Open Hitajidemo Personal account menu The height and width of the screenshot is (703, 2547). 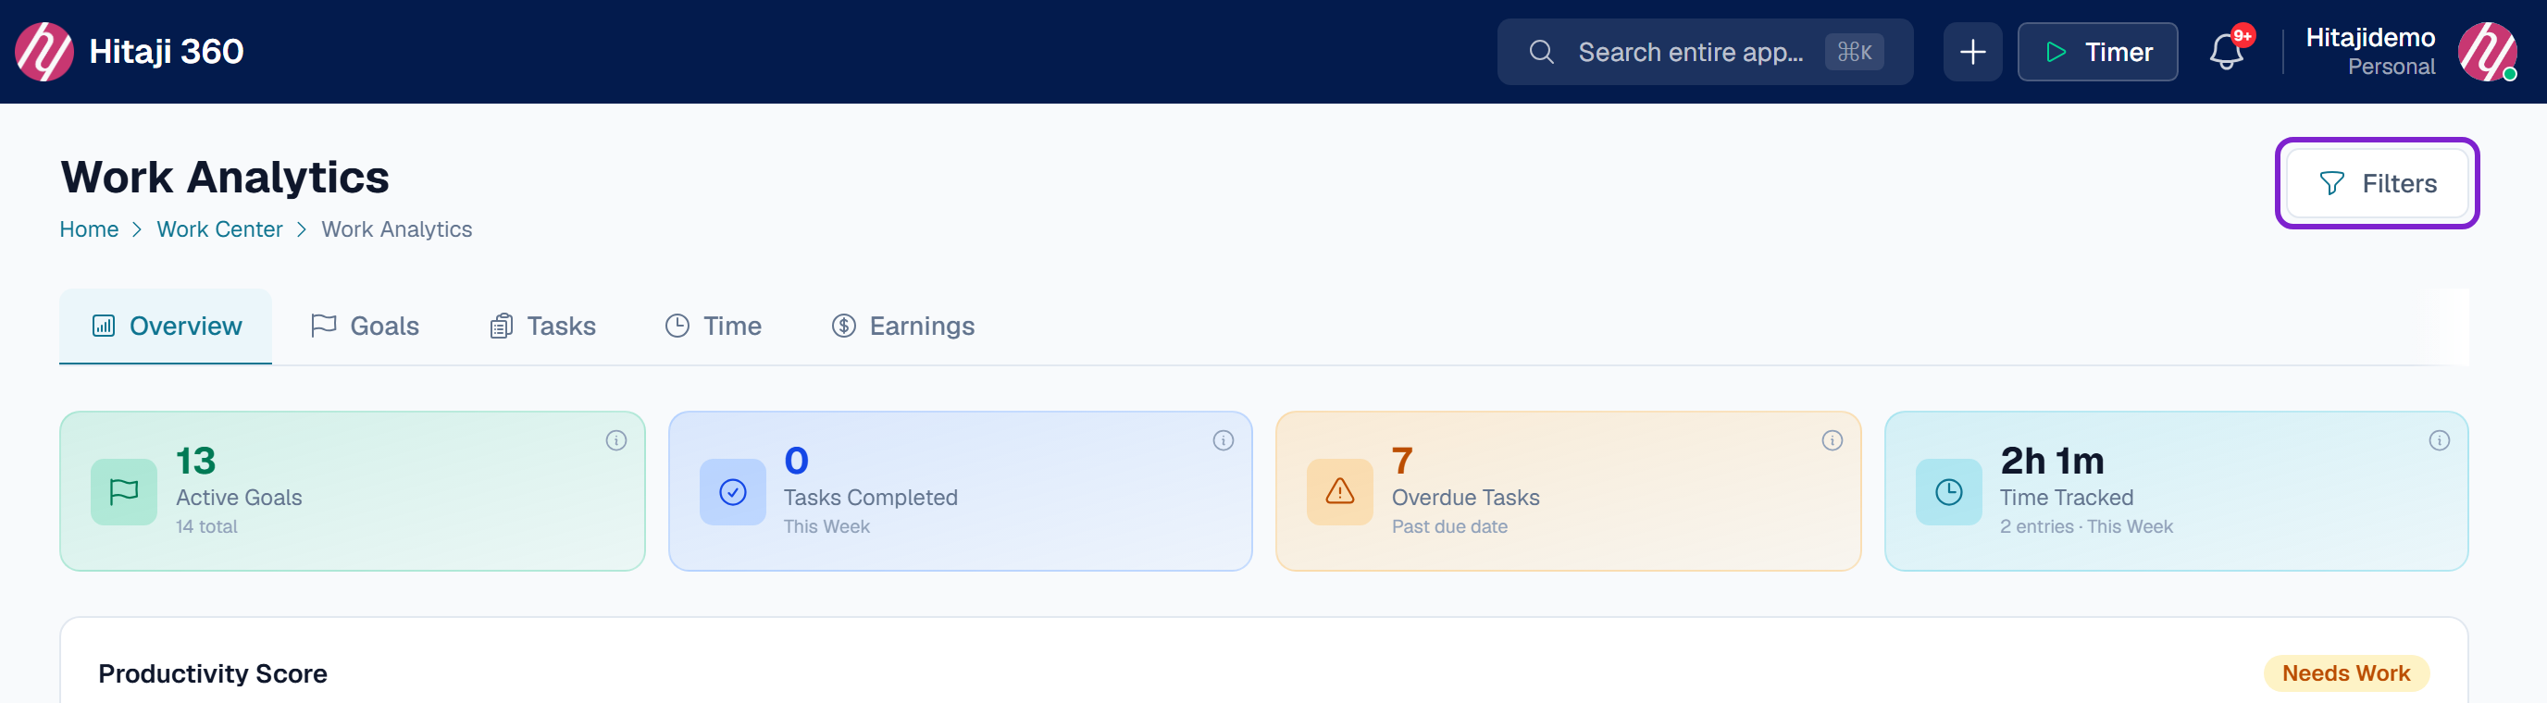pos(2370,52)
